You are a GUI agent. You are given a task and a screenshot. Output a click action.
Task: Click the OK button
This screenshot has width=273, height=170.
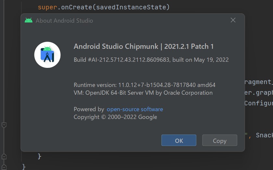tap(179, 140)
